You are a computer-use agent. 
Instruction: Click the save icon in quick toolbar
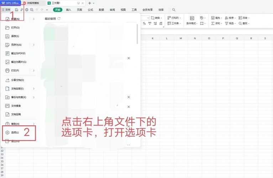pos(16,10)
